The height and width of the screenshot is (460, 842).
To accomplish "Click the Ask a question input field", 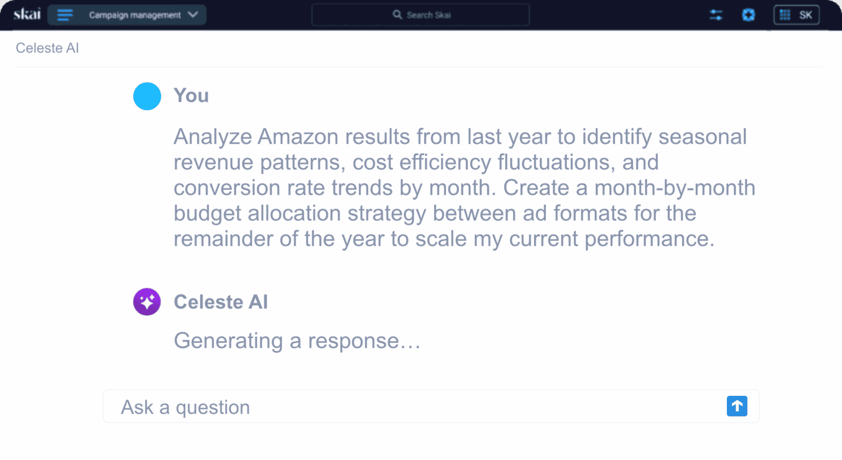I will (x=329, y=406).
